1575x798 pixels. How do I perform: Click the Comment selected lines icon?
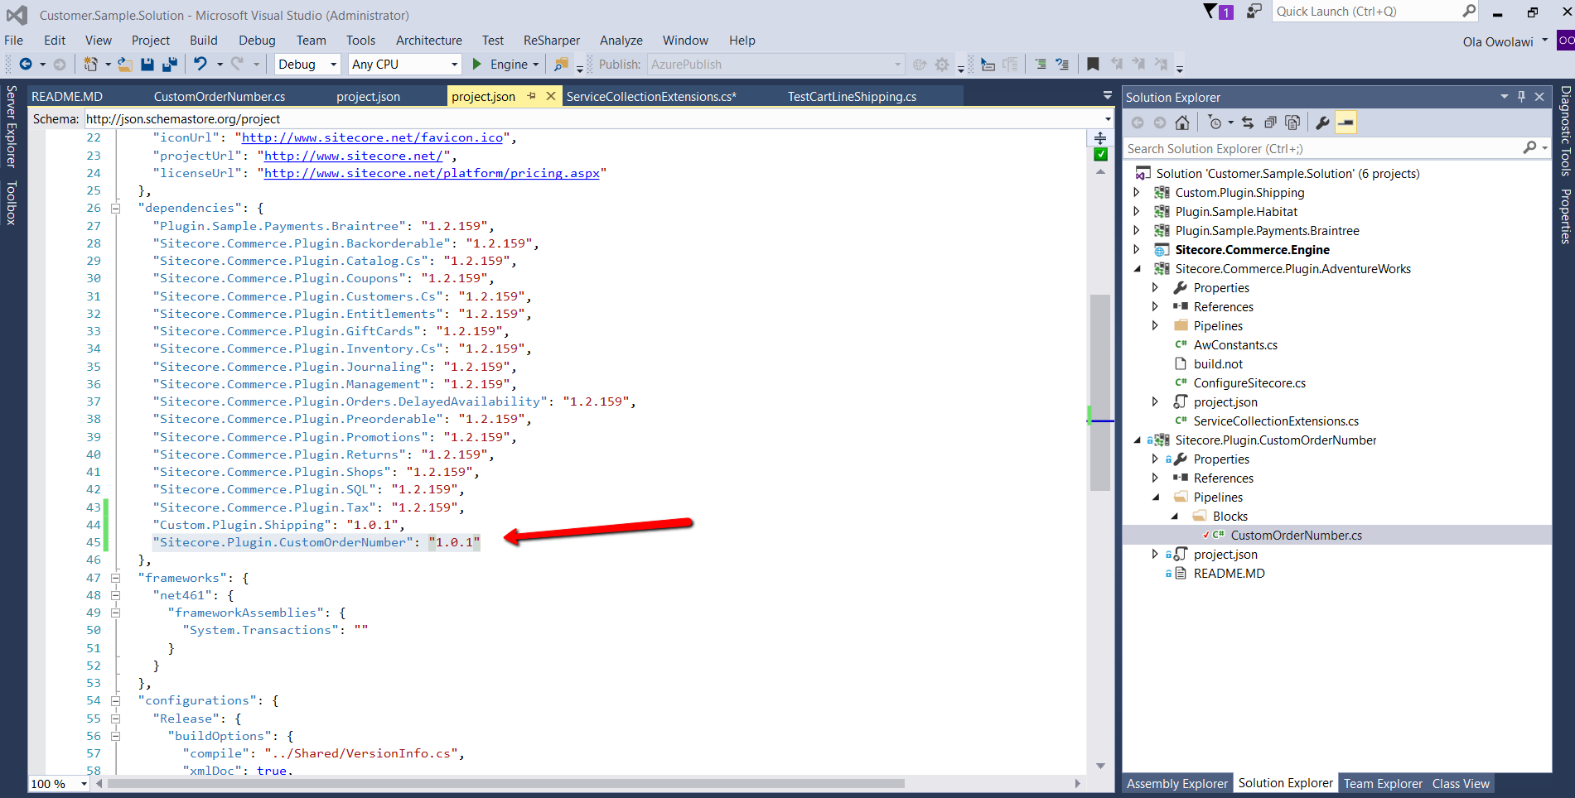pyautogui.click(x=1041, y=64)
